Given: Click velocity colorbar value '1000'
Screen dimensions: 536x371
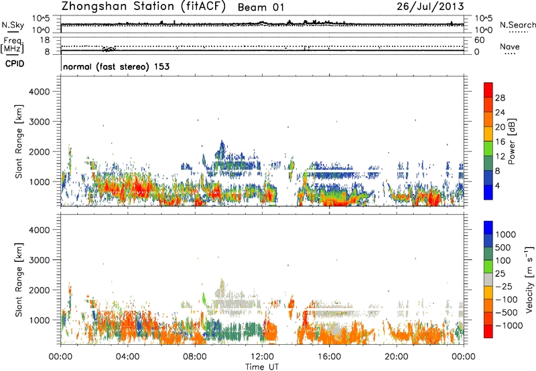Looking at the screenshot, I should point(505,234).
